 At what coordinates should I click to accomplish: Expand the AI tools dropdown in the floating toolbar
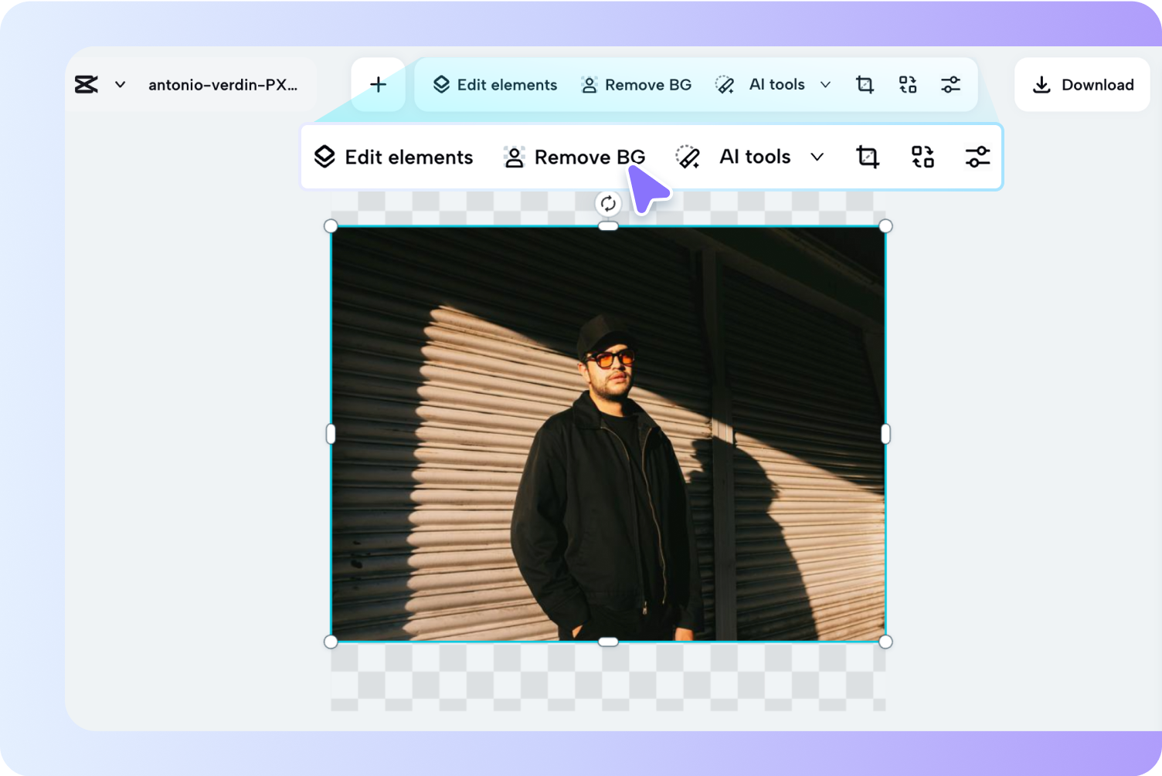pyautogui.click(x=817, y=157)
